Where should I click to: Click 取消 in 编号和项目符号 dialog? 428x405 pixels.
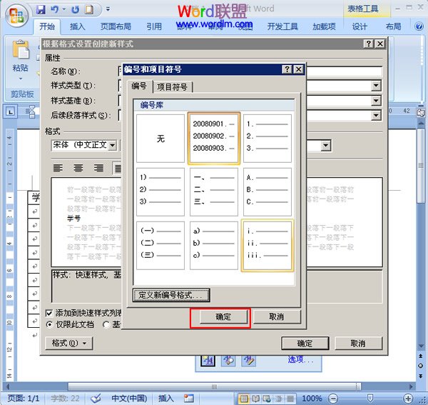pos(277,317)
